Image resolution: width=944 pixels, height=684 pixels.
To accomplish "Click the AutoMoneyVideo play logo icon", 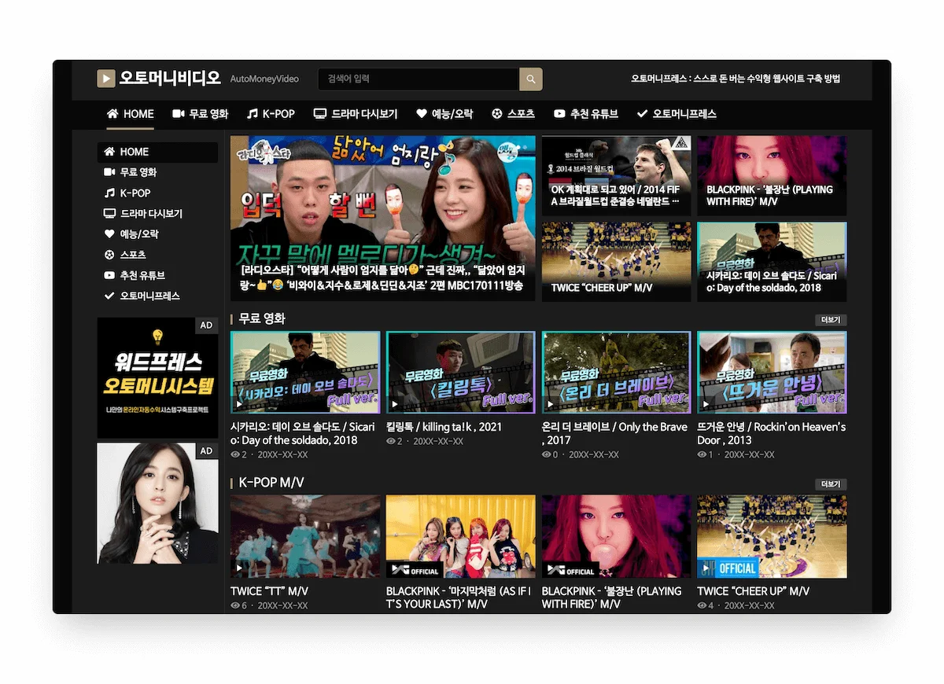I will point(105,79).
